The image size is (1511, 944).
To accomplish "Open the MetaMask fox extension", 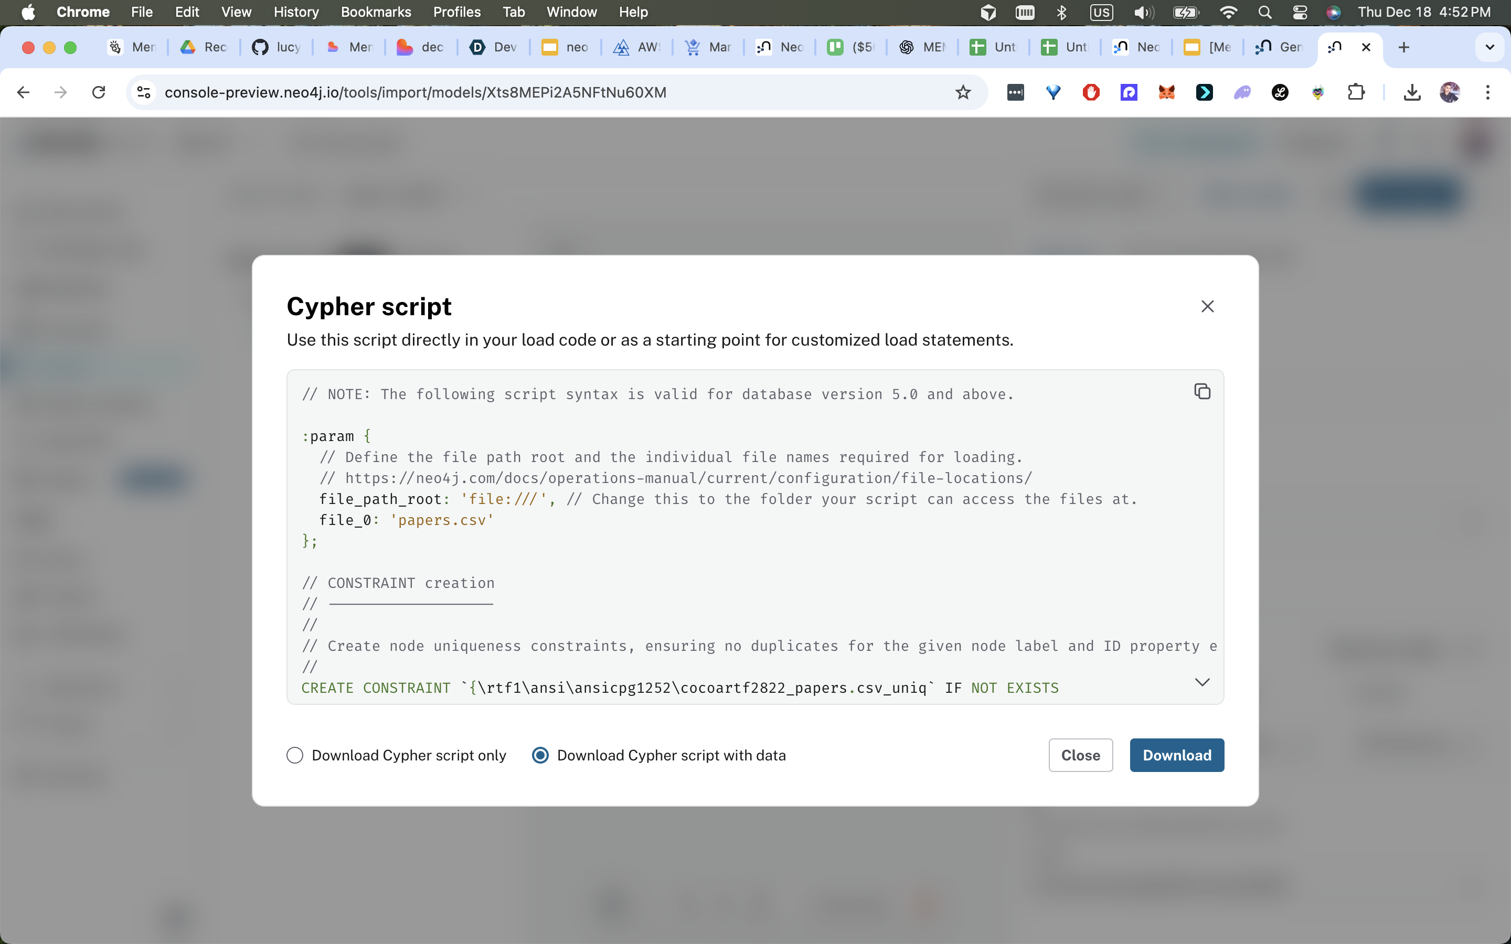I will 1166,92.
